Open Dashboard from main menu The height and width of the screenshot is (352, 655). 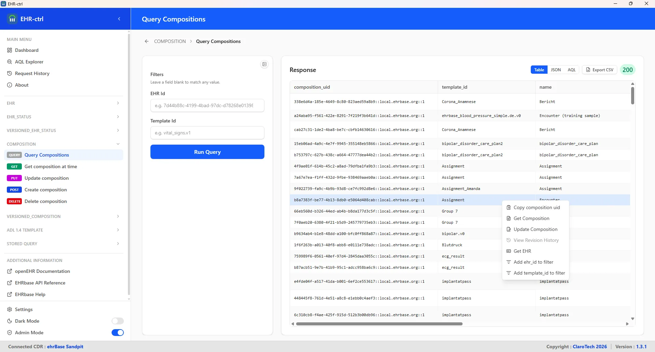27,50
